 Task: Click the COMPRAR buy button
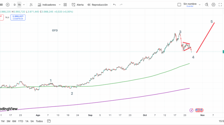[18, 17]
